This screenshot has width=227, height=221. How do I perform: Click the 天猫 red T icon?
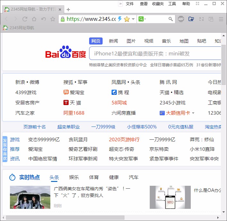click(66, 102)
